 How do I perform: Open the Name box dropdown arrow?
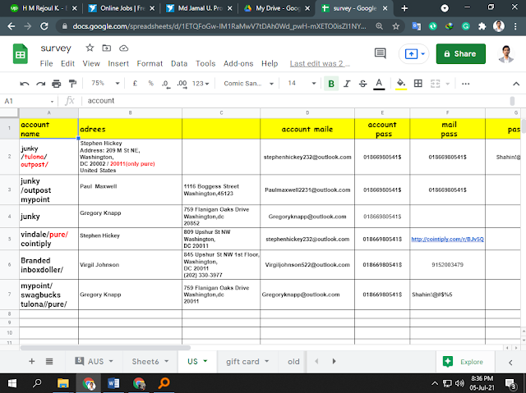(52, 101)
